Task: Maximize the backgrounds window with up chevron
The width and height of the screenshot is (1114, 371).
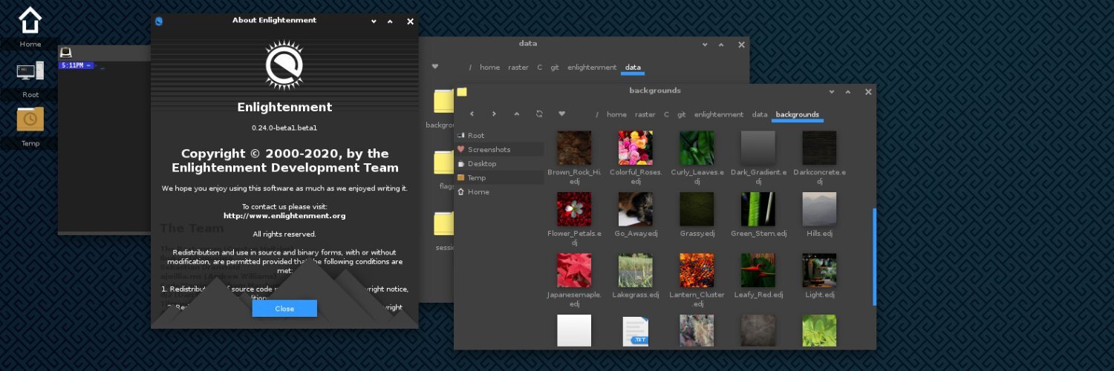Action: tap(847, 92)
